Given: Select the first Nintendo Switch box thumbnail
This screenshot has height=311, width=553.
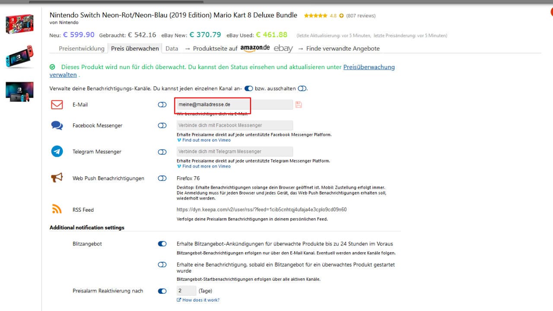Looking at the screenshot, I should 19,24.
